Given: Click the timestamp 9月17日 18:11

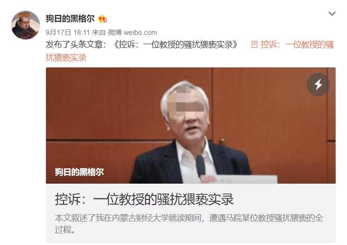Looking at the screenshot, I should (68, 33).
